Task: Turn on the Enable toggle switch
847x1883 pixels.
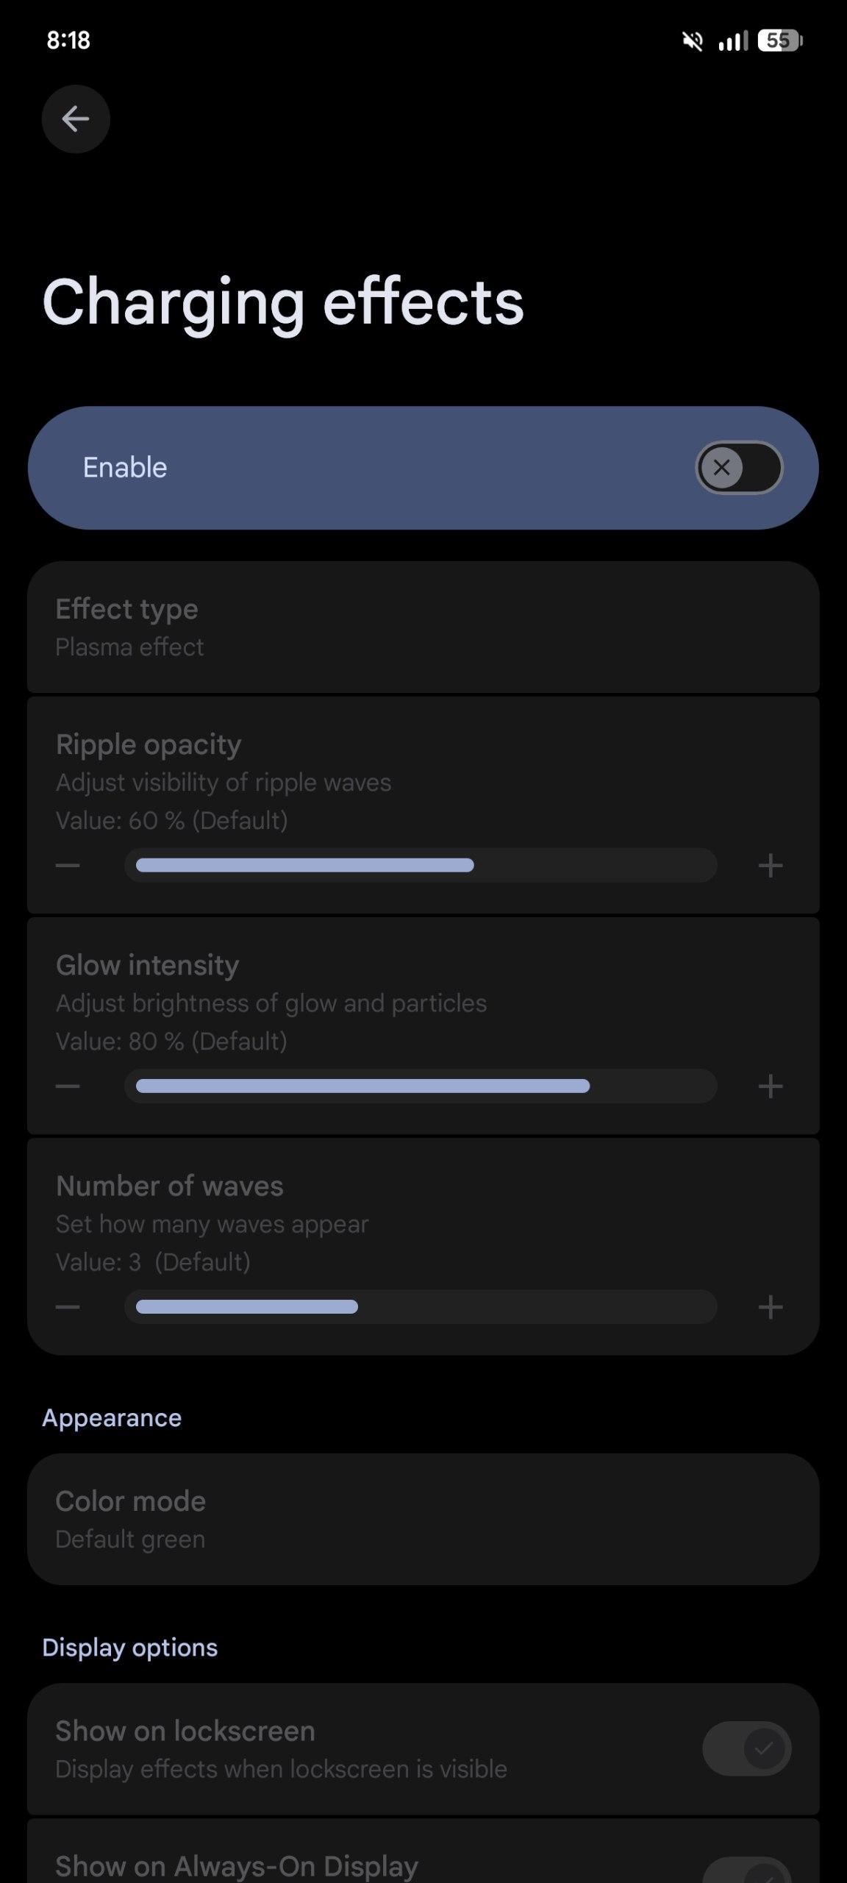Action: [739, 468]
